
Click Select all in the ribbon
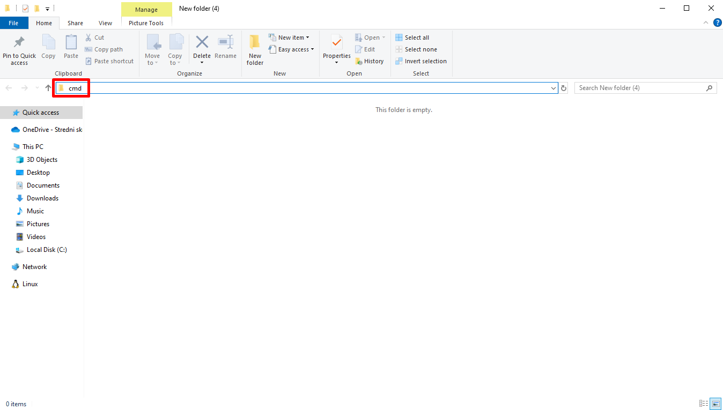click(x=412, y=38)
